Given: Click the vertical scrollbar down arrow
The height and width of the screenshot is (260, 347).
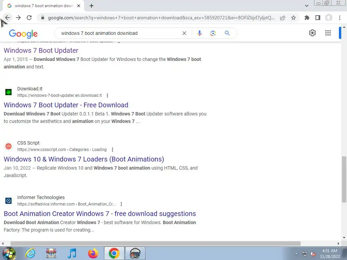Looking at the screenshot, I should 344,238.
